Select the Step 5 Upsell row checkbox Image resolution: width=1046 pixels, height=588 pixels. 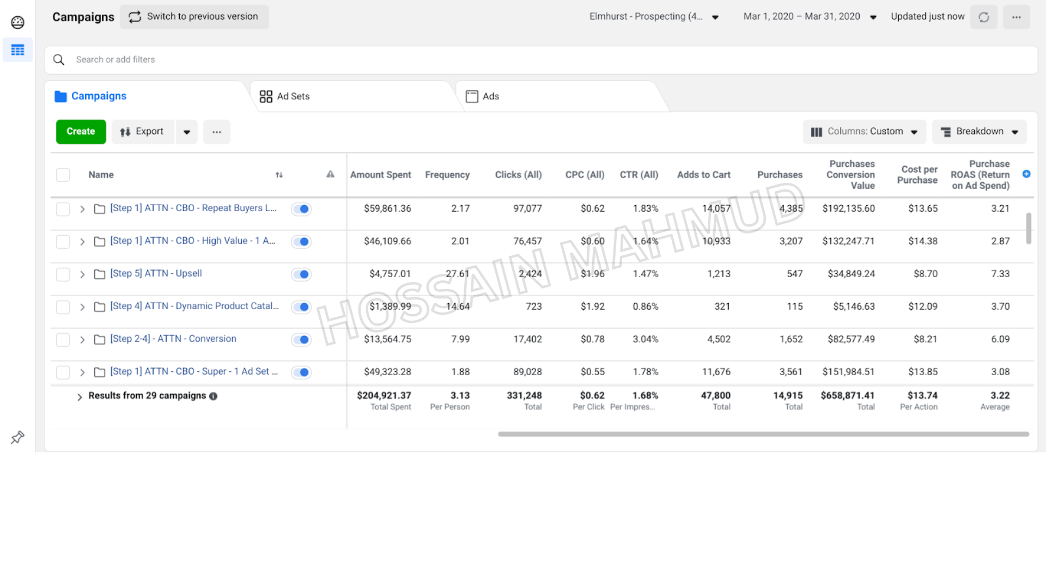pyautogui.click(x=63, y=274)
